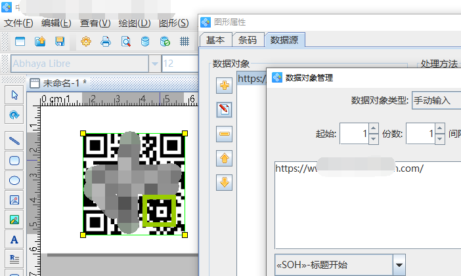Open the 数据对象类型 dropdown showing 手动输入
The height and width of the screenshot is (276, 461).
click(x=437, y=100)
